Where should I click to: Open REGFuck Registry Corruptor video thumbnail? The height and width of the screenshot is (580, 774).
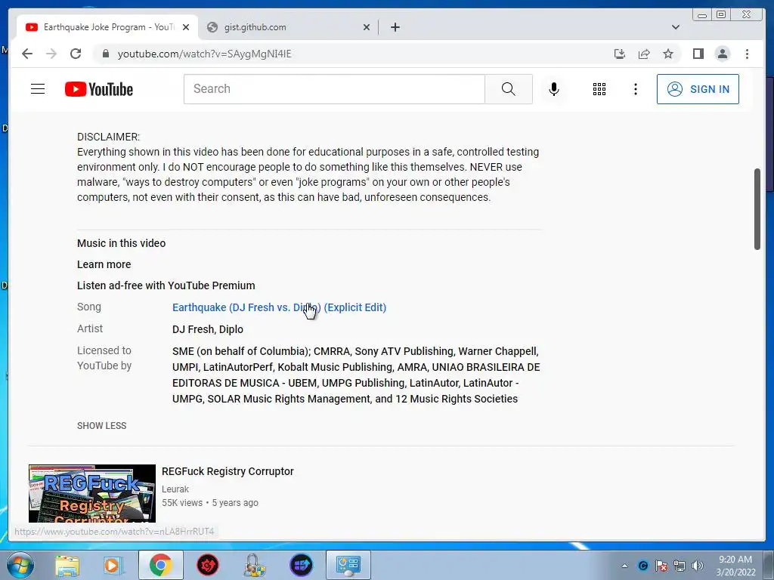pyautogui.click(x=91, y=493)
